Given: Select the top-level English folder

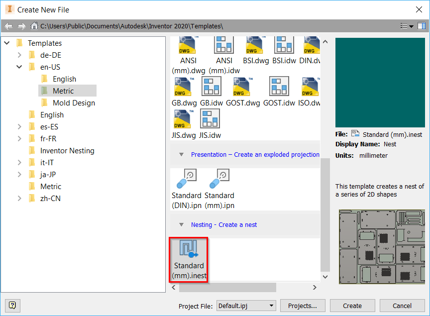Looking at the screenshot, I should tap(52, 115).
